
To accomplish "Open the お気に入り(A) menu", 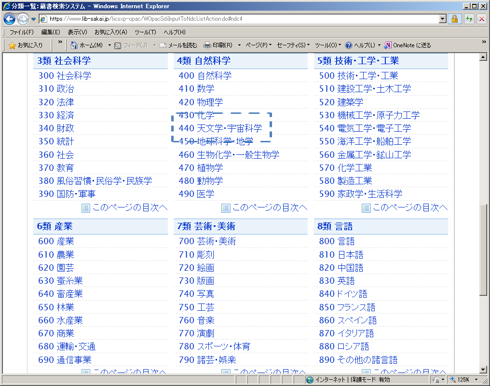I will point(111,32).
